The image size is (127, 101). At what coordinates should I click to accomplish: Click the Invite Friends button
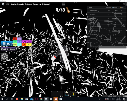(x=17, y=4)
